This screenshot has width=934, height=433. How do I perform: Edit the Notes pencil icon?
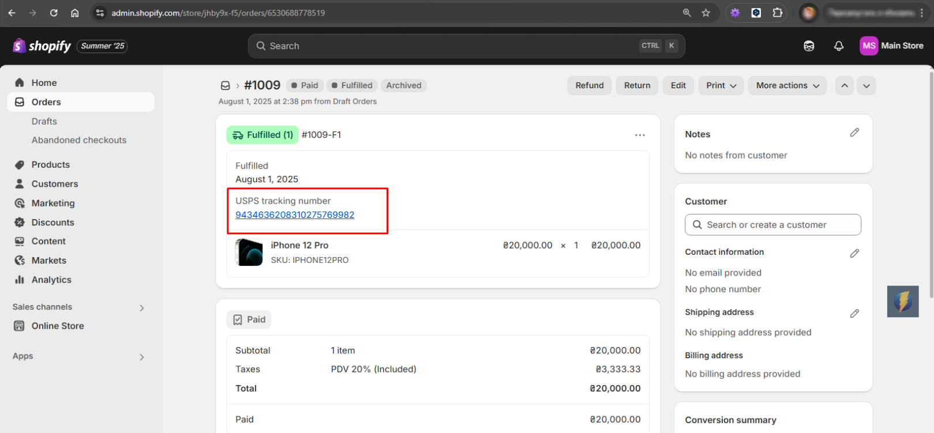click(854, 133)
